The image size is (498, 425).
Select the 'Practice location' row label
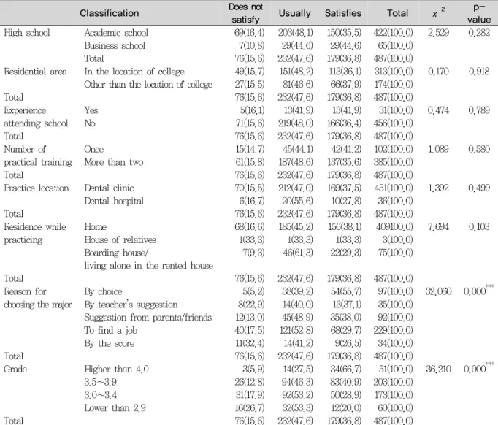click(37, 188)
